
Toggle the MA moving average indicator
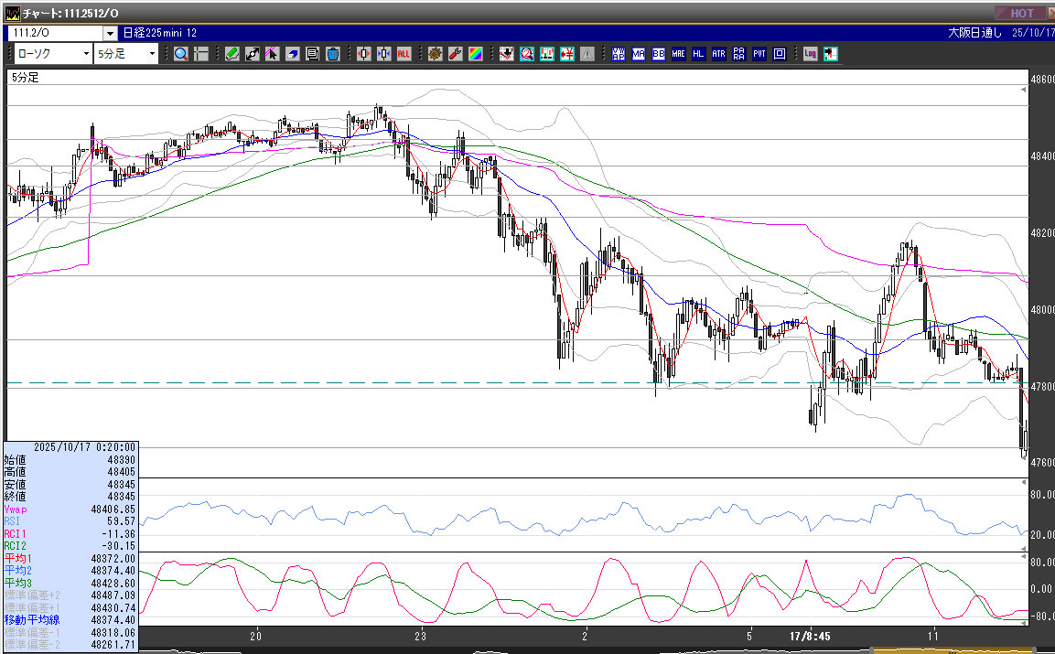(639, 54)
